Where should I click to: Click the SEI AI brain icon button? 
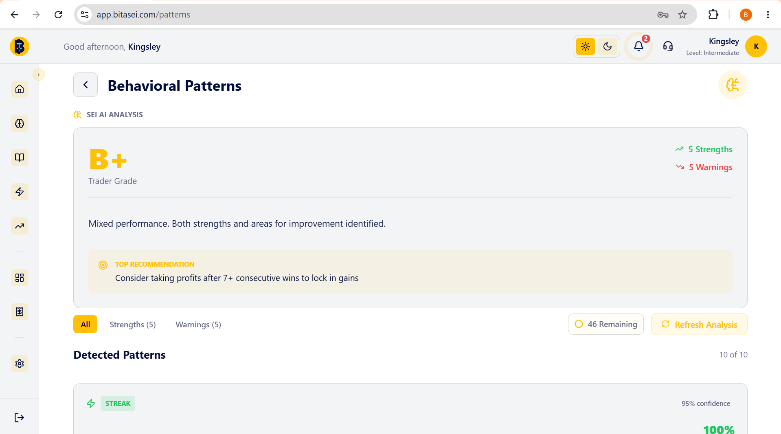tap(733, 85)
